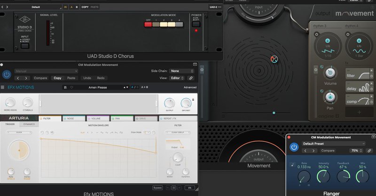Remove the comp effect in Movement fx

click(x=371, y=96)
